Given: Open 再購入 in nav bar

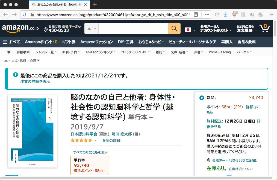Looking at the screenshot, I should 227,42.
